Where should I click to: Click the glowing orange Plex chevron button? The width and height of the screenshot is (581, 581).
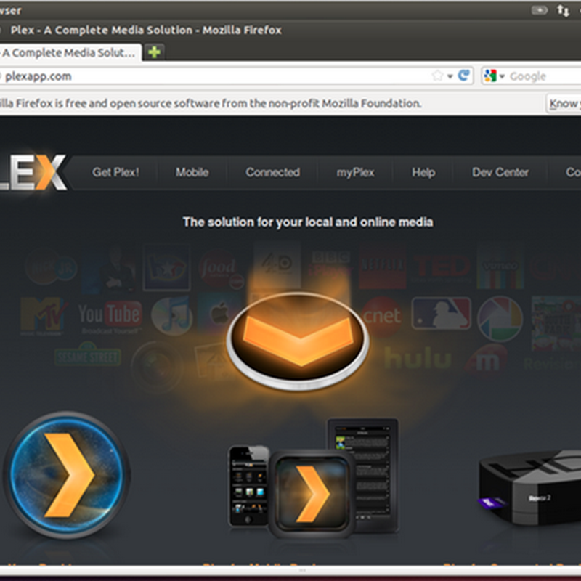298,341
